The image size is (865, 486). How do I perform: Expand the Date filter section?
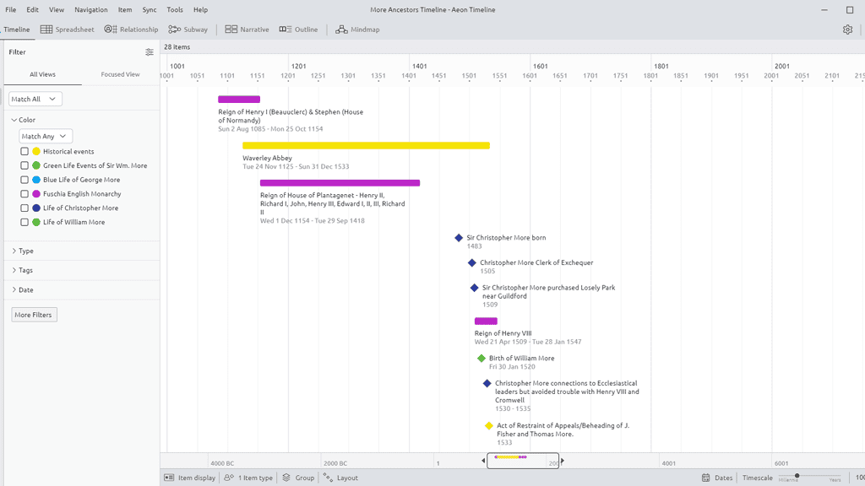pos(25,289)
